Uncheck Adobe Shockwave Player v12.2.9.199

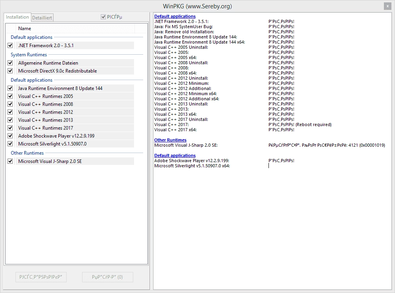tap(10, 136)
